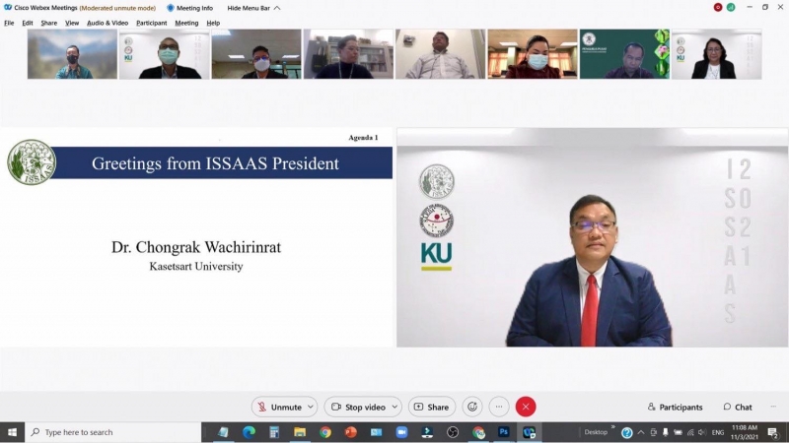Open Meeting Info shield icon
789x443 pixels.
[x=171, y=8]
